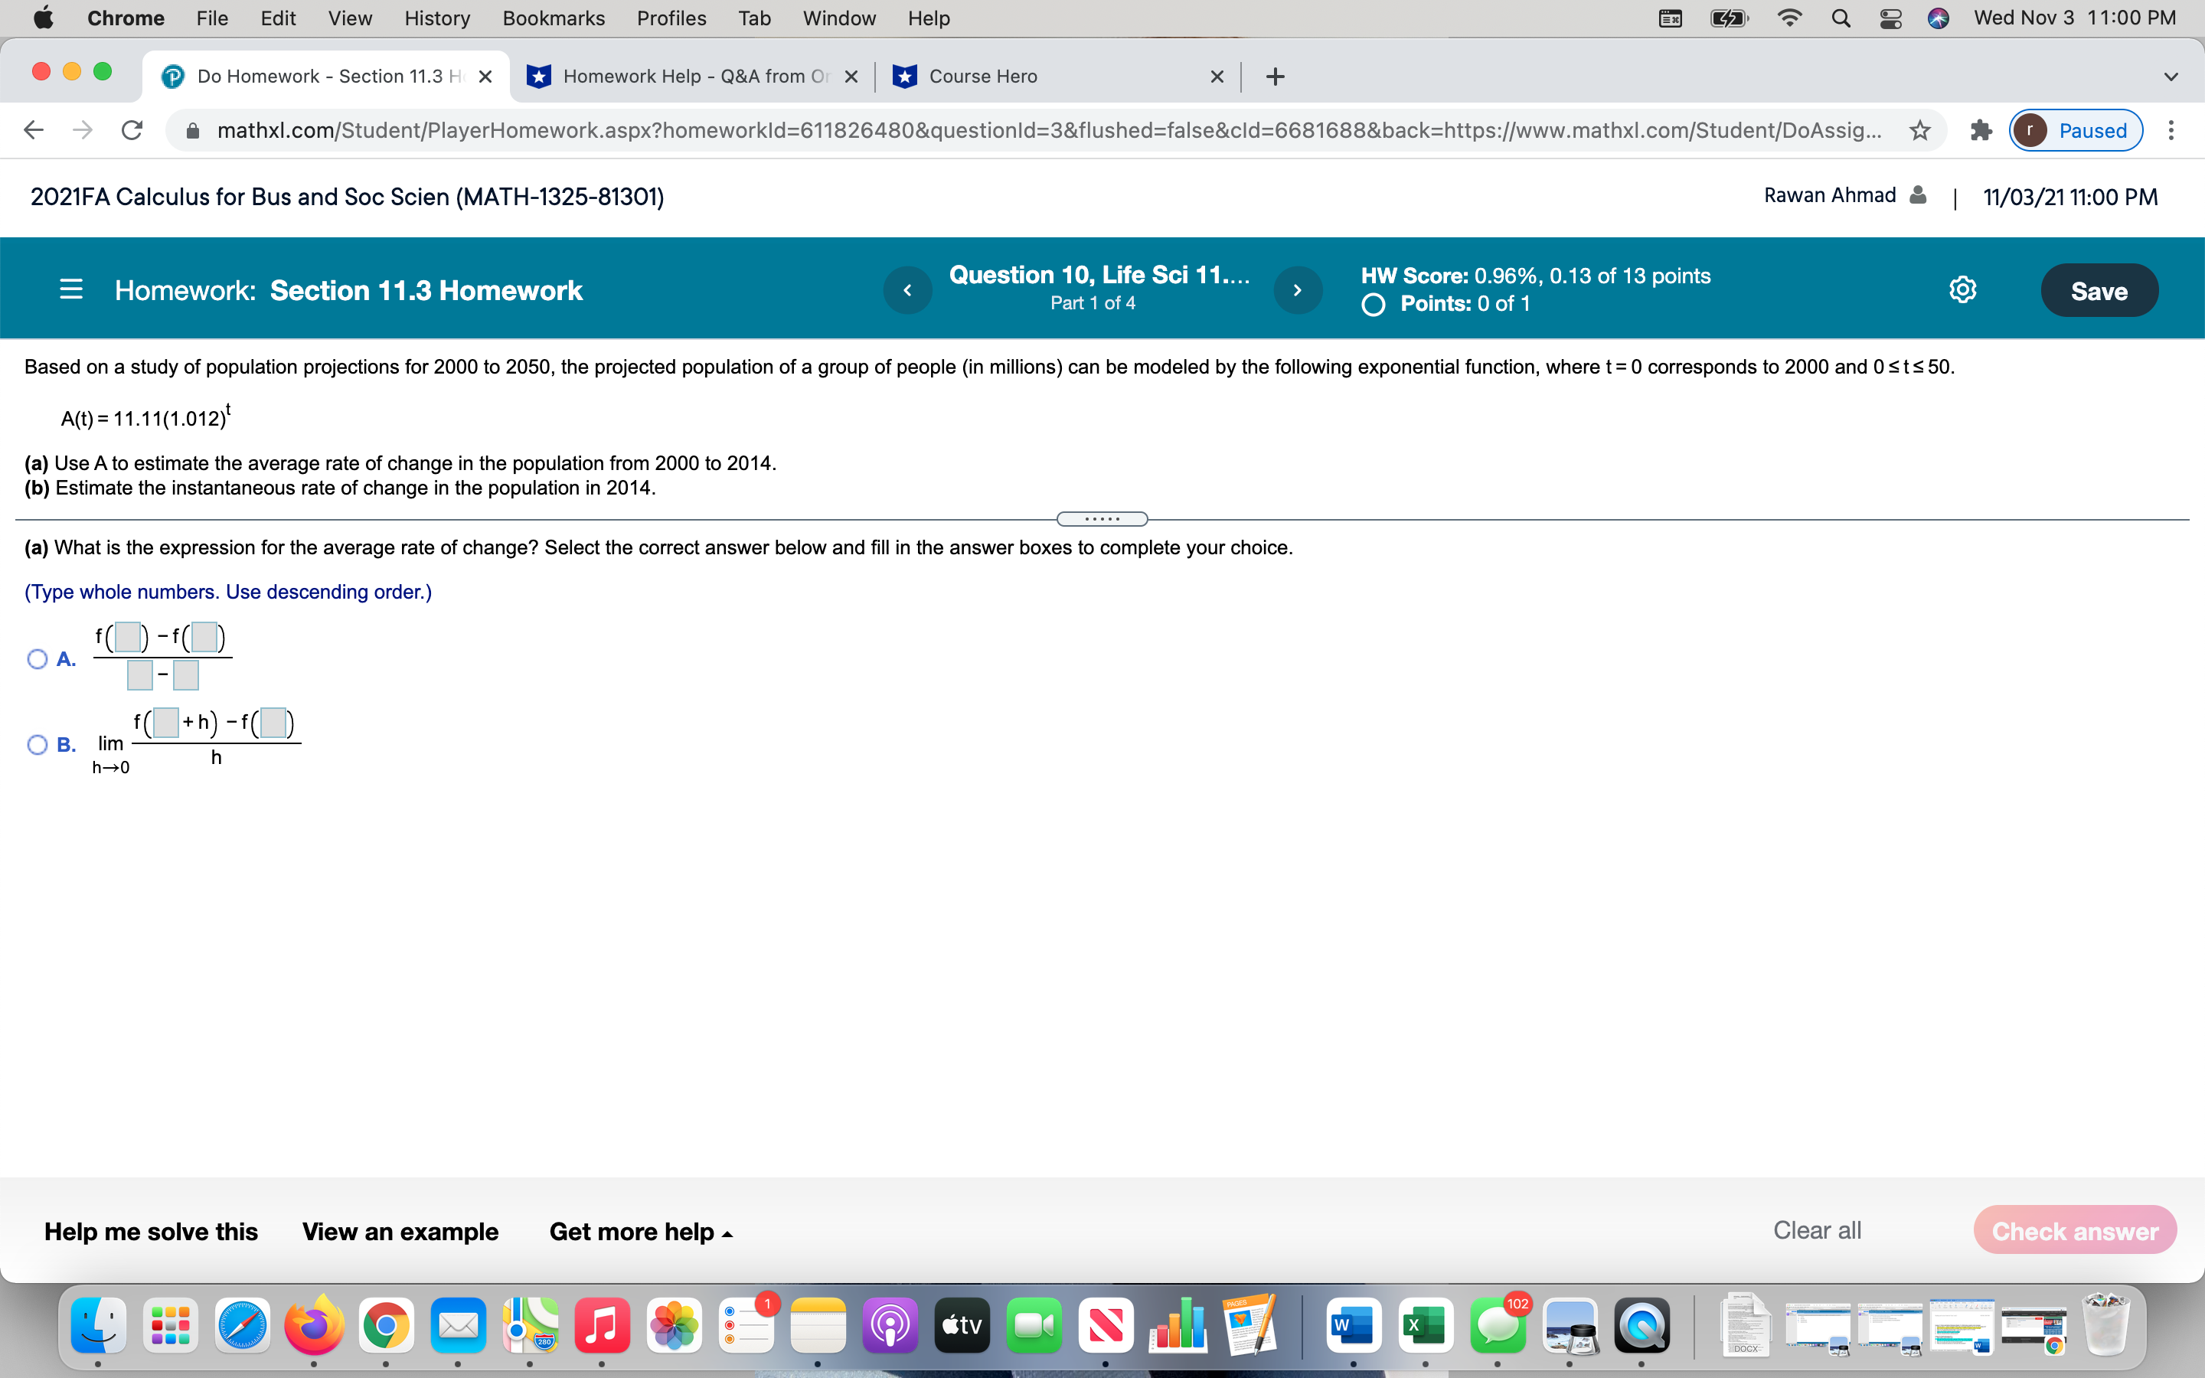Image resolution: width=2205 pixels, height=1378 pixels.
Task: Select answer choice A radio button
Action: [38, 658]
